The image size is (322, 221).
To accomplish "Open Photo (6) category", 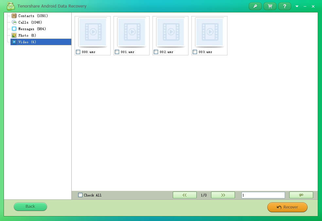I will (27, 35).
